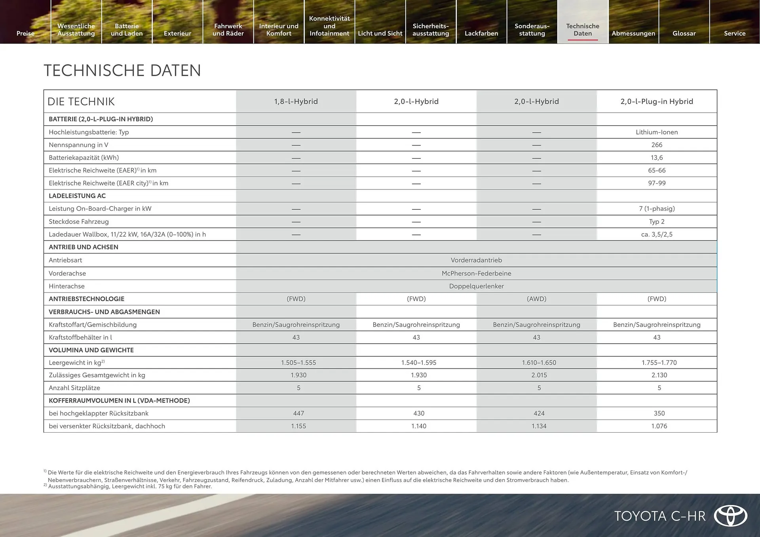Open the Sicherheitsausstattung section
This screenshot has width=760, height=537.
pos(431,30)
